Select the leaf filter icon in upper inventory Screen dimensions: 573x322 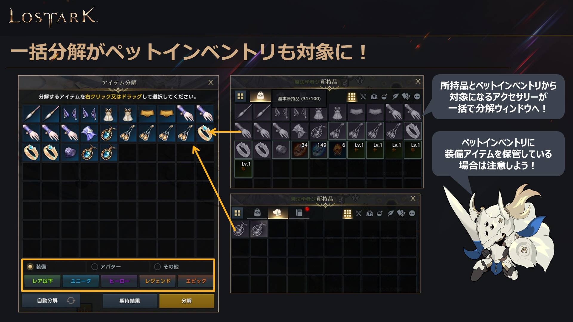tap(395, 96)
